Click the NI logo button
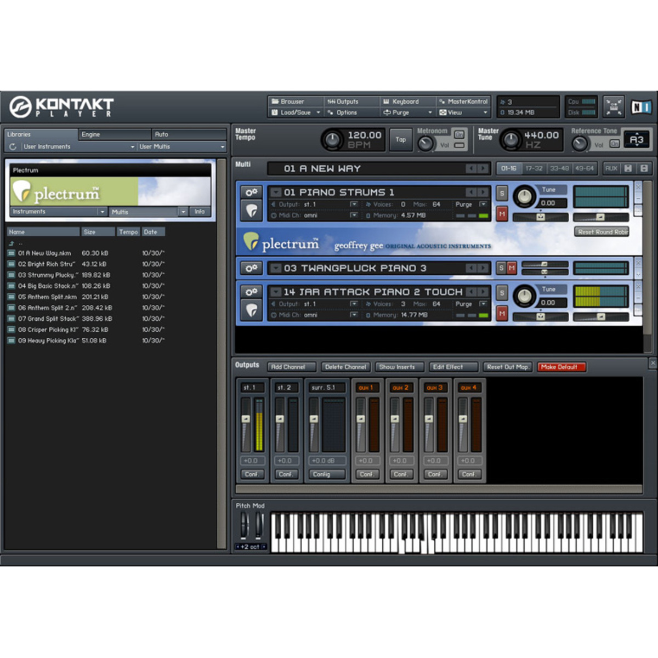Viewport: 658px width, 658px height. pos(640,107)
